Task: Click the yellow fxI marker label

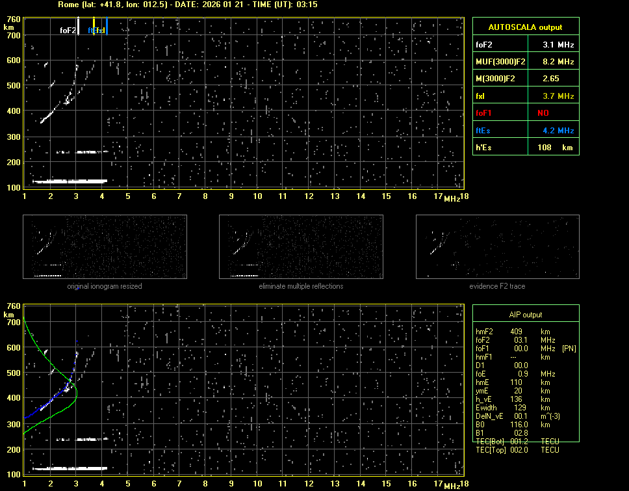Action: (x=101, y=30)
